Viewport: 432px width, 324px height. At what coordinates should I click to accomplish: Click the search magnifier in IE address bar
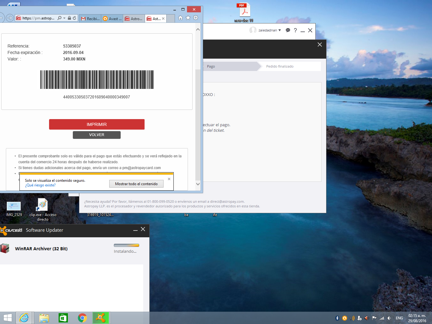(x=60, y=18)
